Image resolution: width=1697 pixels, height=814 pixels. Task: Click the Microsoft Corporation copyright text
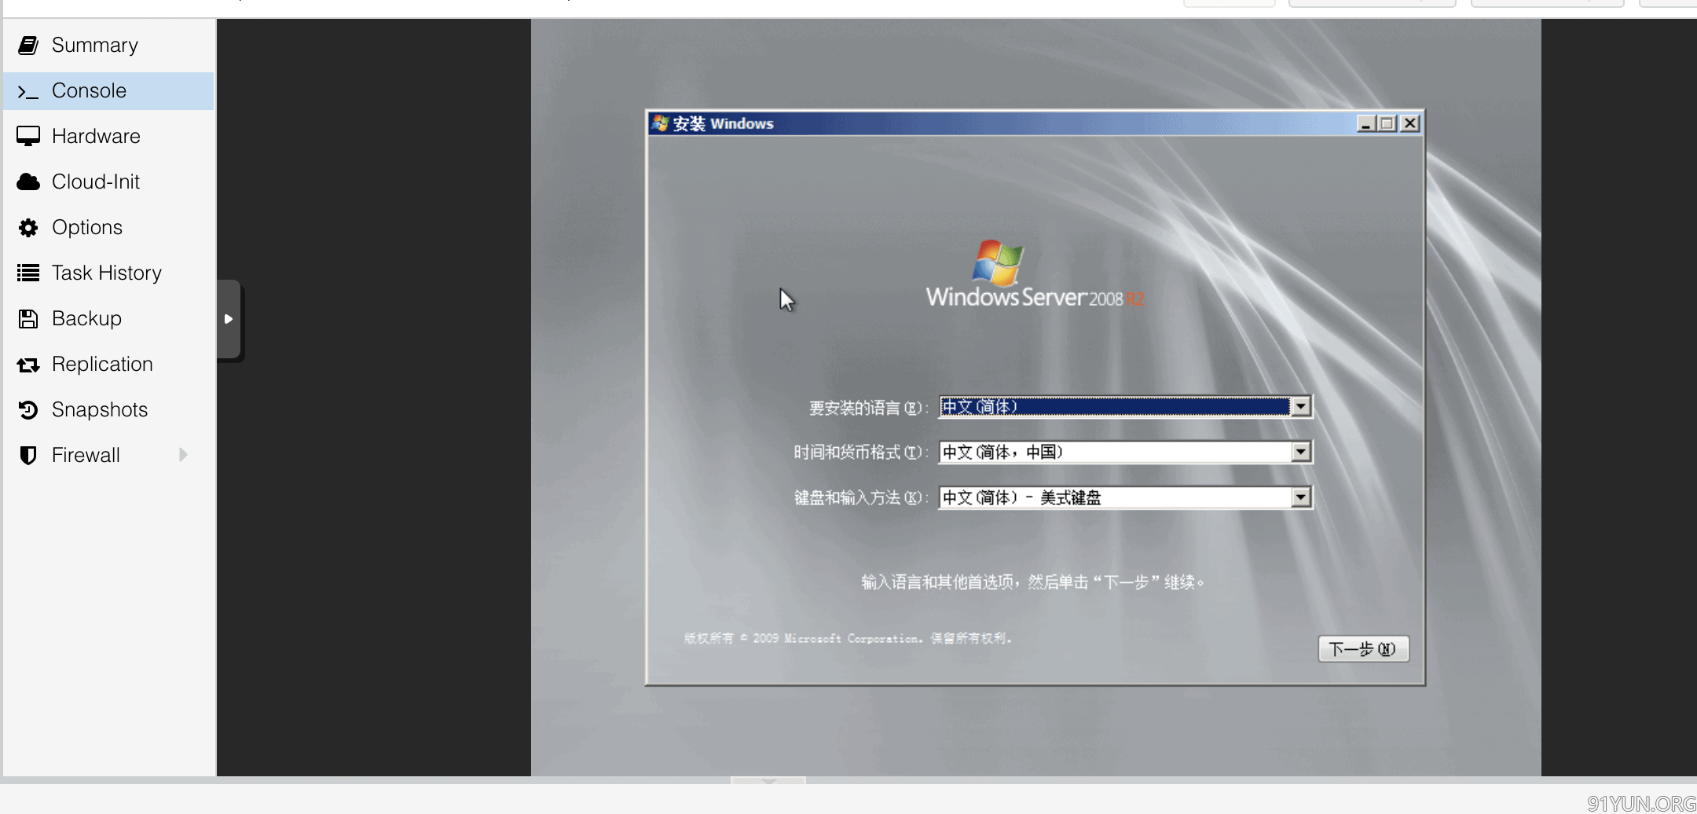(848, 638)
